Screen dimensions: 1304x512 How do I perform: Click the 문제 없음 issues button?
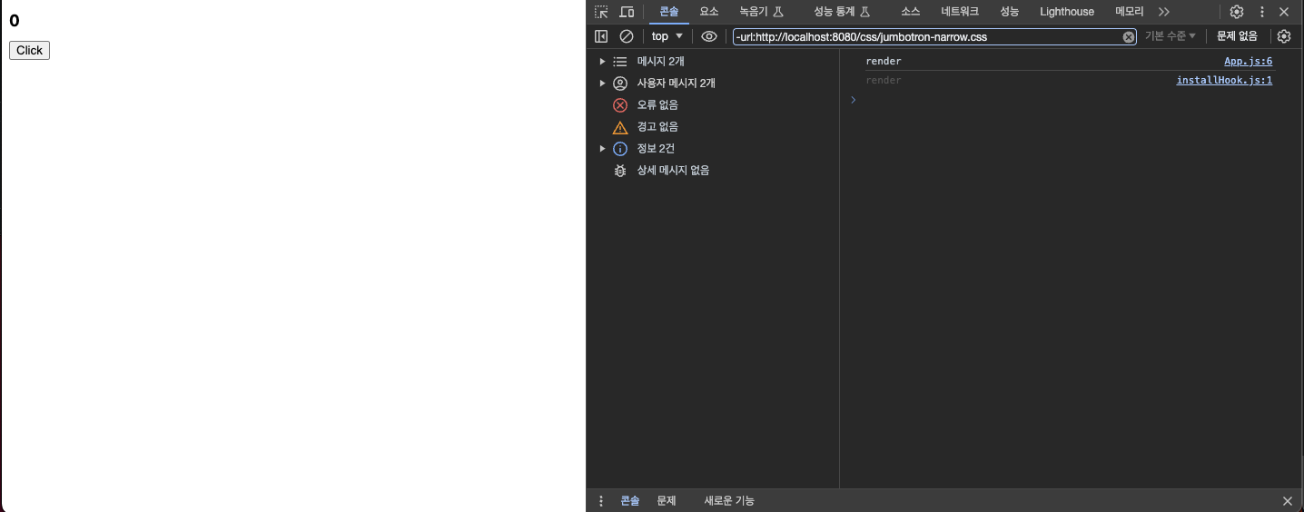(x=1237, y=36)
